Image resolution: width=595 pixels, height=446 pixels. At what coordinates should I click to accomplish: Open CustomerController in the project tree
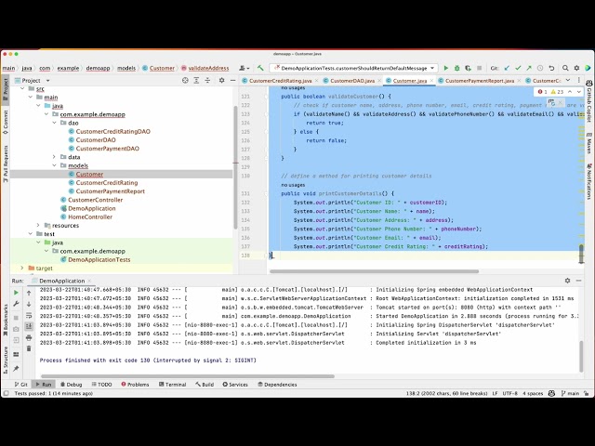(95, 200)
